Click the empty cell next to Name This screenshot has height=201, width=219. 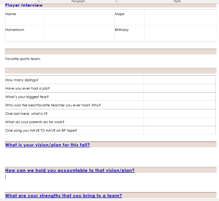pos(79,17)
